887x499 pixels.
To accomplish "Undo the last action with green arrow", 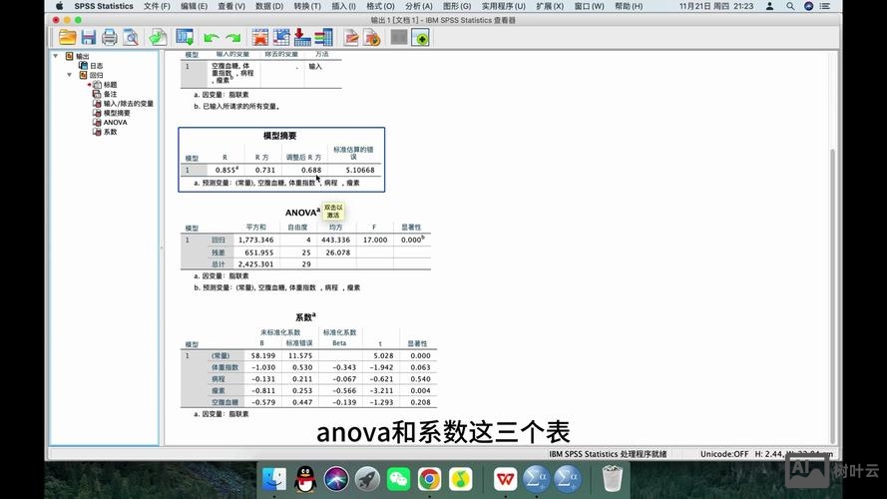I will [212, 38].
